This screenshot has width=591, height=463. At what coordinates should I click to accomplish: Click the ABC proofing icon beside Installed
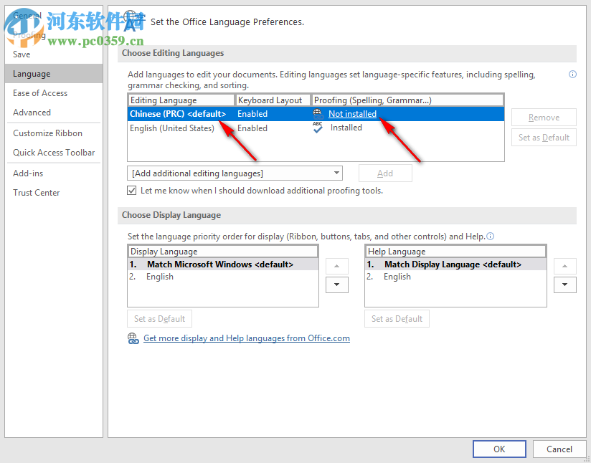coord(317,128)
